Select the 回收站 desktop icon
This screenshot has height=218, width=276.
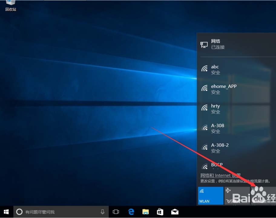10,6
